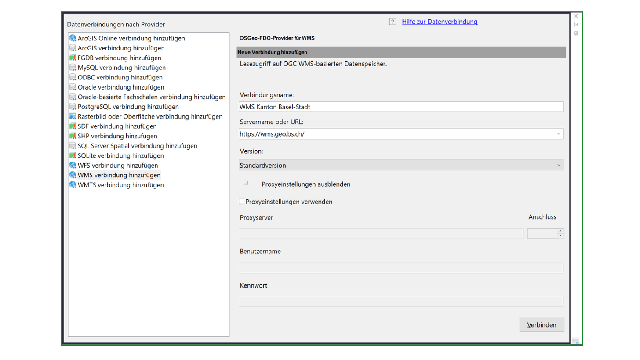Click into the Verbindungsname text field
640x360 pixels.
pyautogui.click(x=400, y=107)
